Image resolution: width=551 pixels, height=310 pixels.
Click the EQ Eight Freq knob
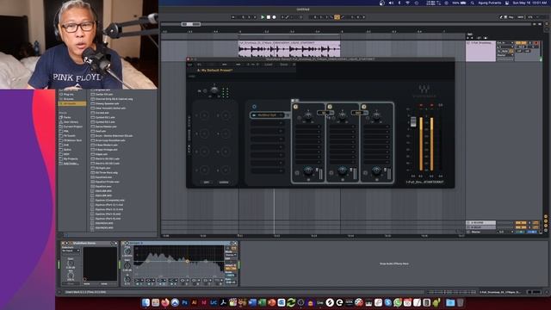(x=127, y=251)
